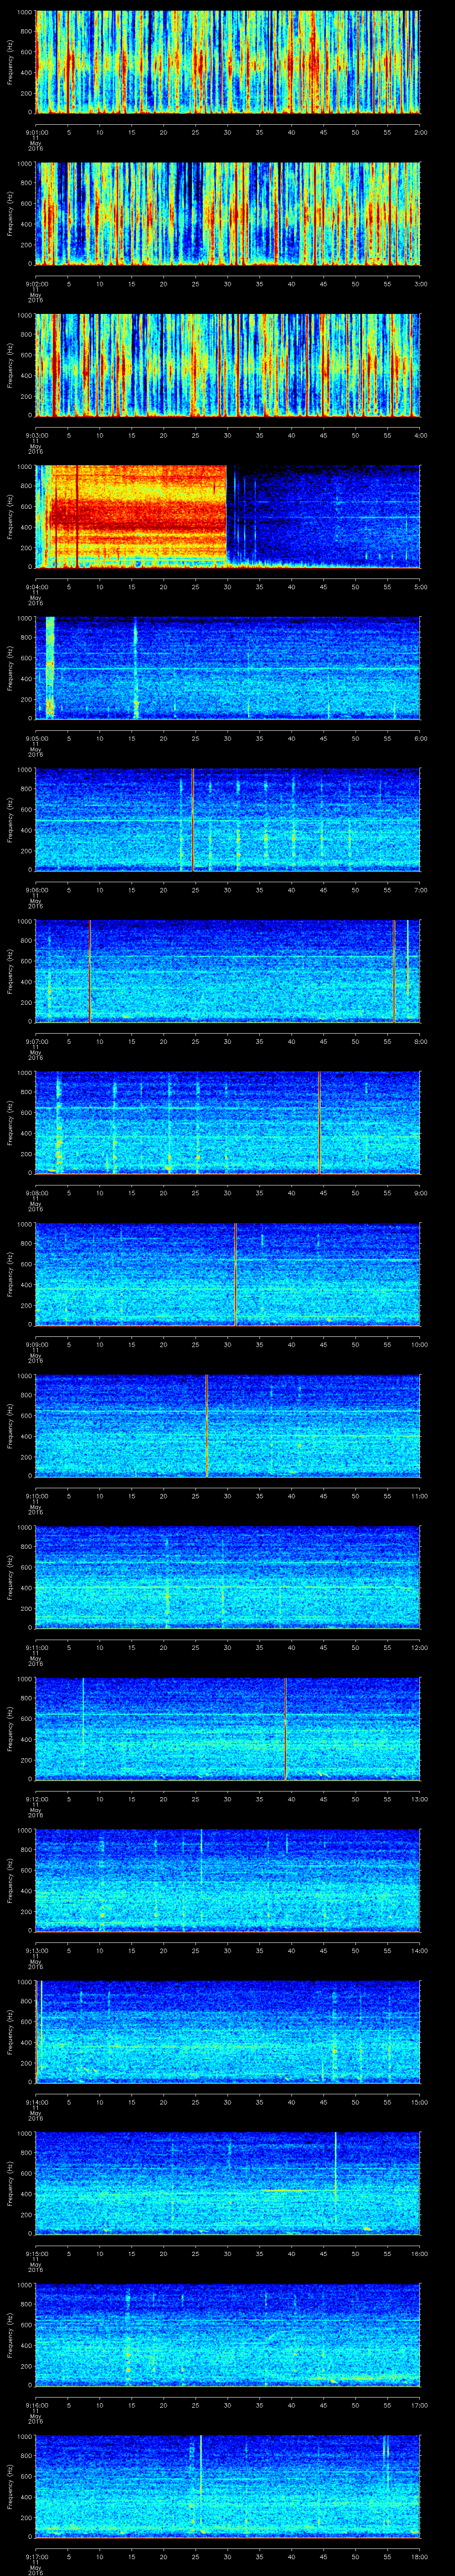Image resolution: width=455 pixels, height=2576 pixels.
Task: Click the dark vertical spike in 9:09:00 panel
Action: 235,1274
